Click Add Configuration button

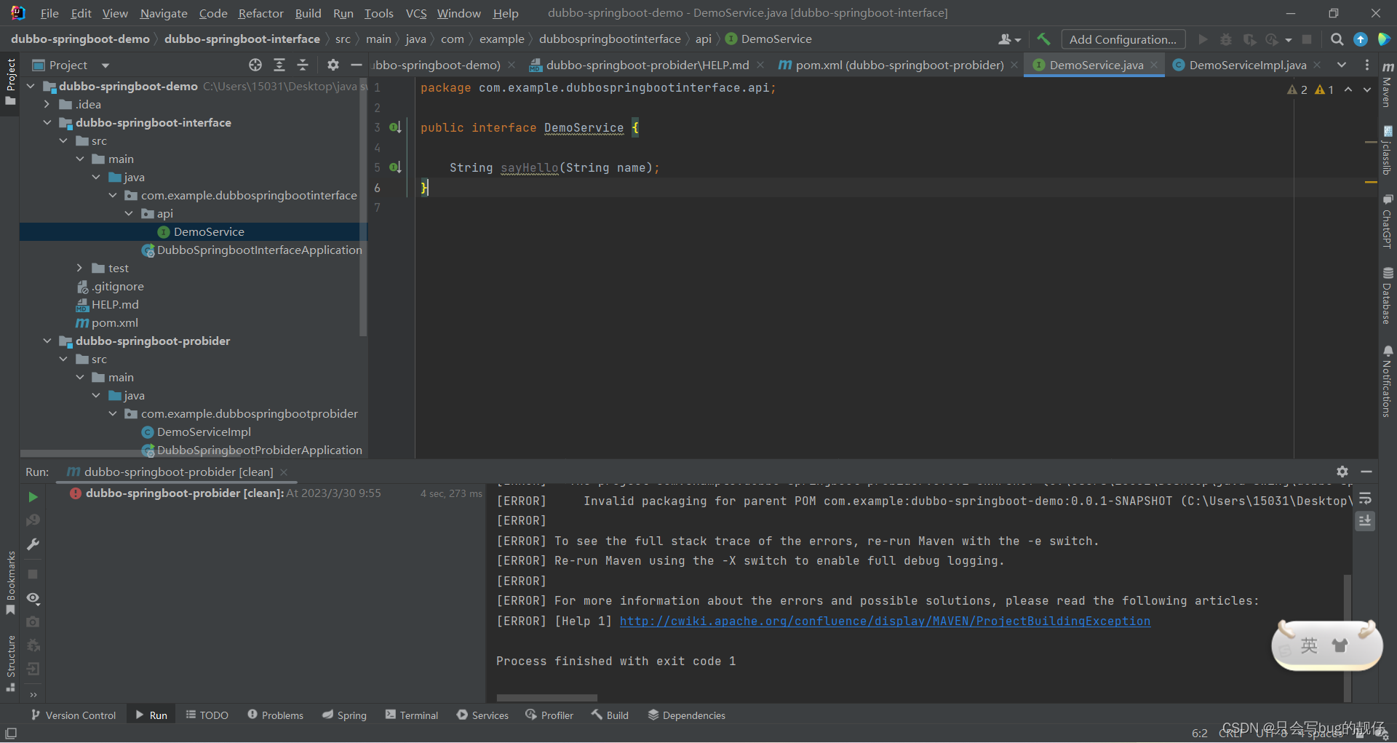click(x=1123, y=39)
